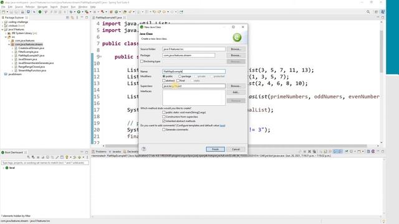Viewport: 399px width, 224px height.
Task: Click the New file icon in main toolbar
Action: (x=3, y=12)
